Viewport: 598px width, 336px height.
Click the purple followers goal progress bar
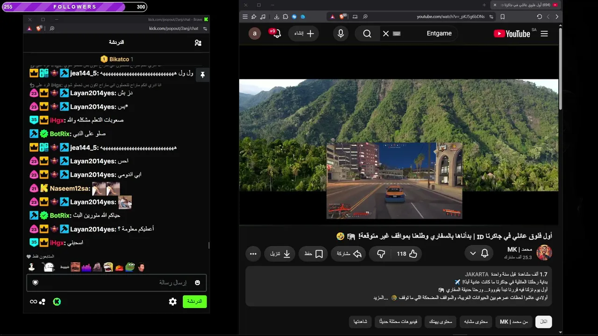(x=75, y=7)
